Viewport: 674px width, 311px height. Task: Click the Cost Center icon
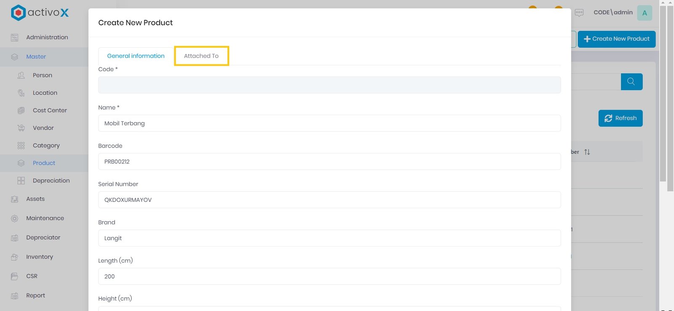point(21,110)
